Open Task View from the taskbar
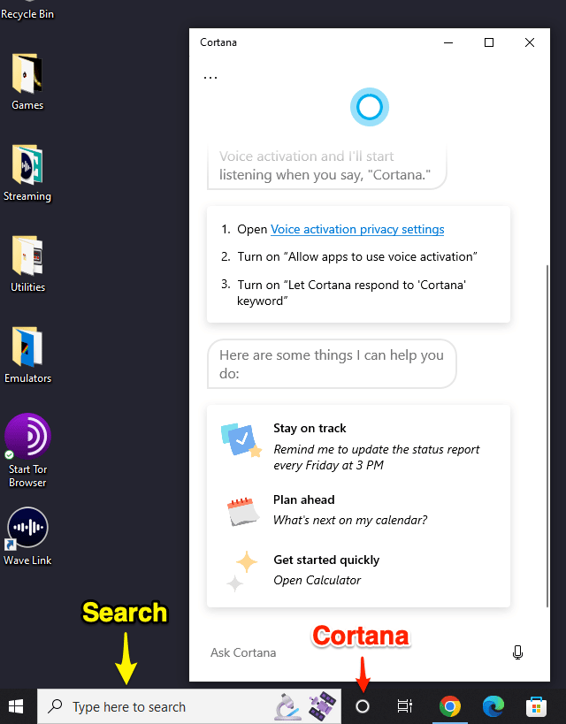566x724 pixels. [405, 706]
